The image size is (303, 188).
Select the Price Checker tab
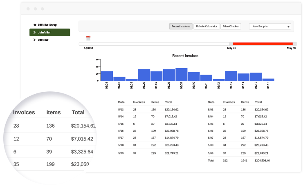click(231, 27)
